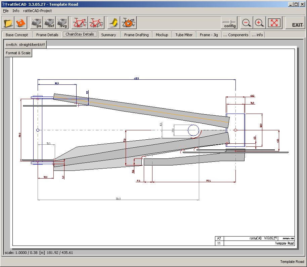Click the second red bicycle template icon
Screen dimensions: 307x267
[96, 23]
